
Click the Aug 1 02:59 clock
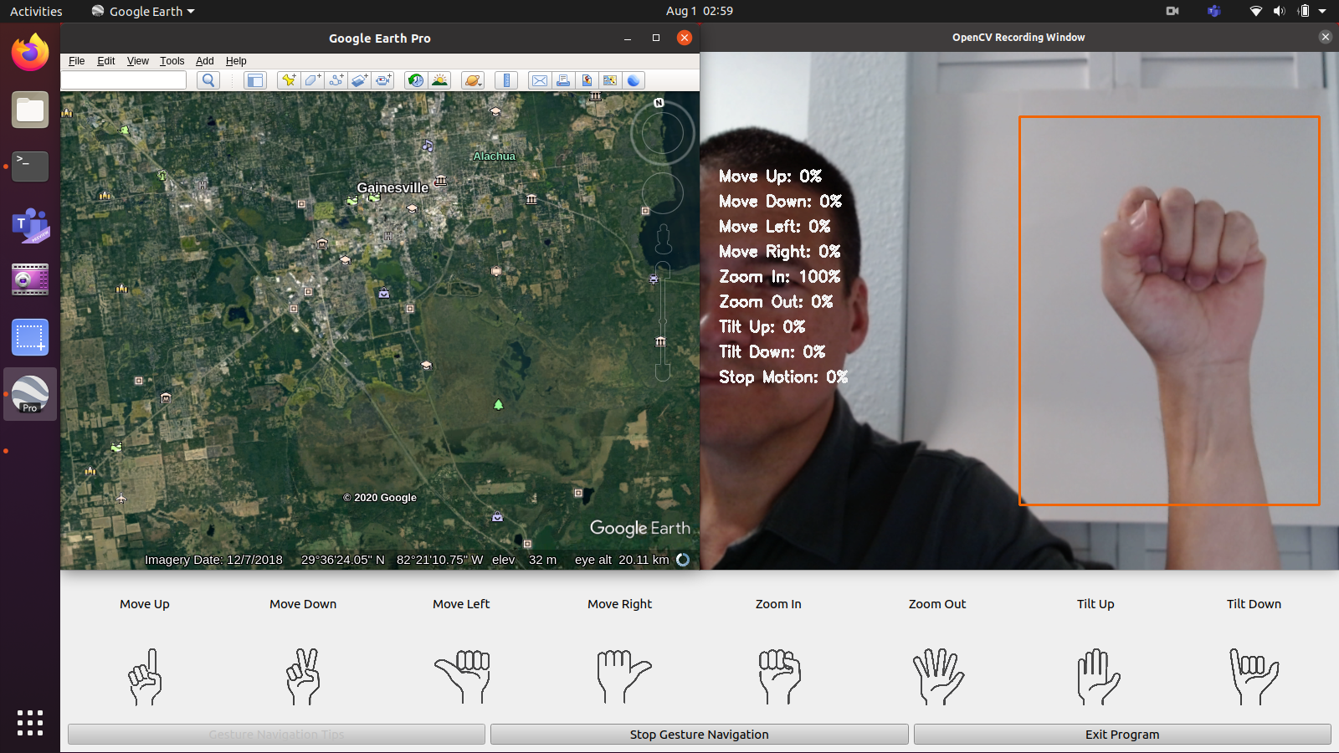700,12
